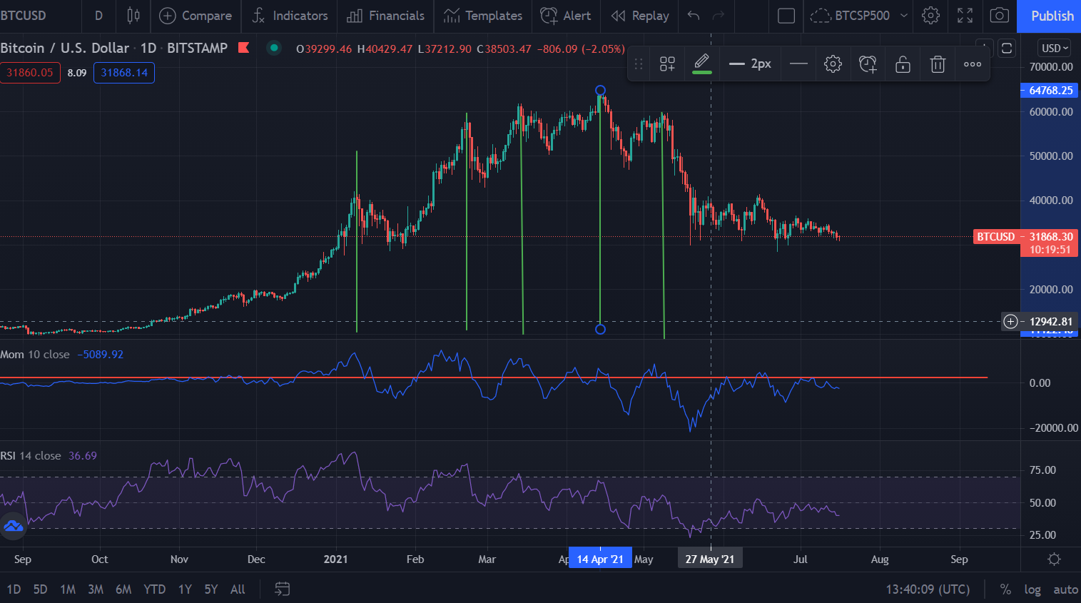Select the 5D time range

point(40,589)
